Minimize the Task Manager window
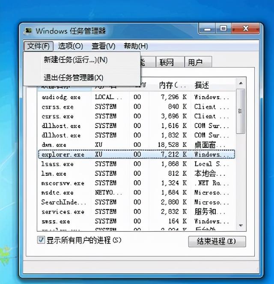The height and width of the screenshot is (284, 274). click(207, 29)
